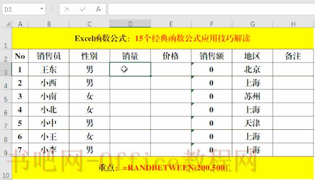Select row 2 header
This screenshot has width=315, height=180.
[x=6, y=56]
